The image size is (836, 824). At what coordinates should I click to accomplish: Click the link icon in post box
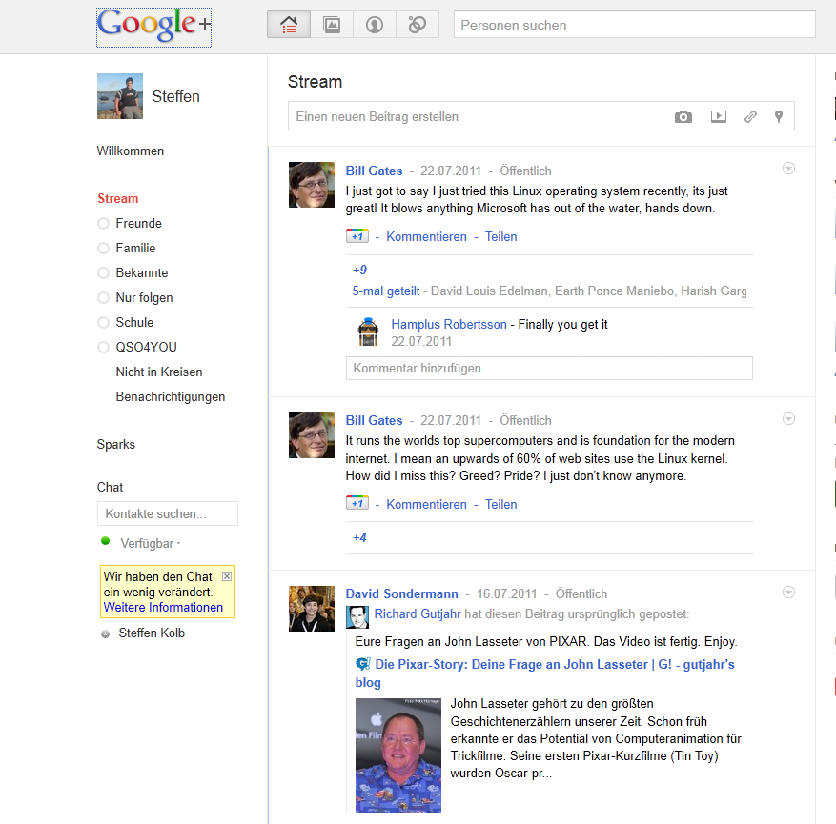750,117
